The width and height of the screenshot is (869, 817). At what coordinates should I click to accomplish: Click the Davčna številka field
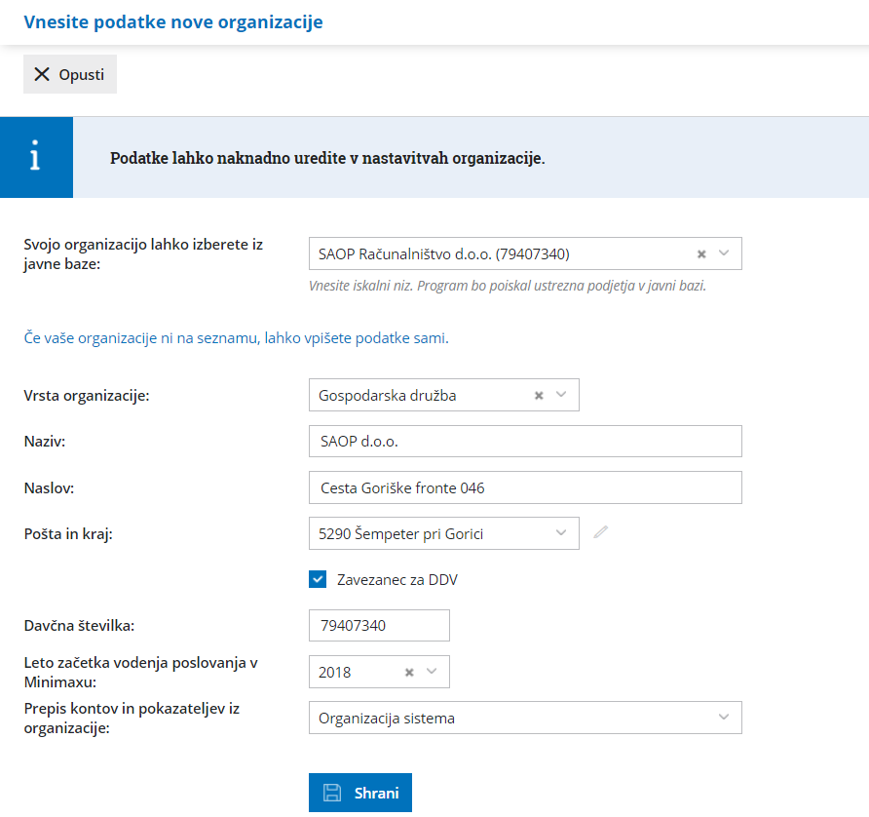click(x=378, y=626)
